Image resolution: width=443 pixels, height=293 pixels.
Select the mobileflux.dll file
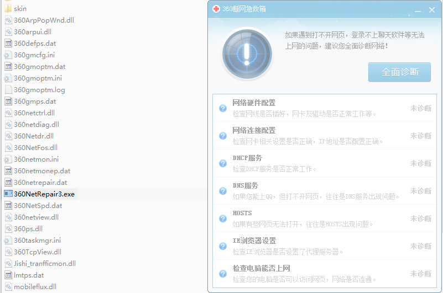pos(35,287)
